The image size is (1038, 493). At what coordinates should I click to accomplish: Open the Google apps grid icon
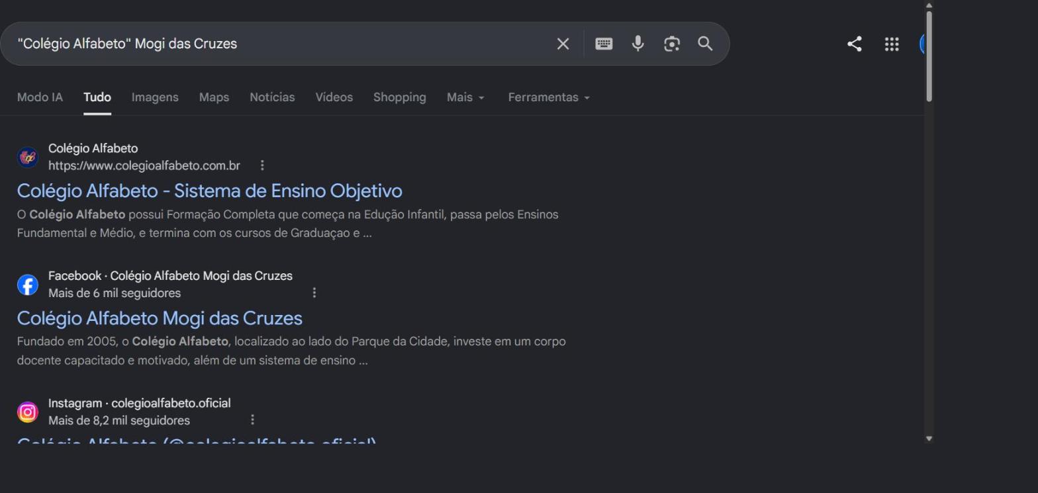tap(892, 44)
